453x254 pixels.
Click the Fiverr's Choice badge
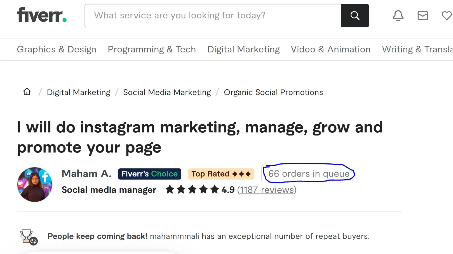click(149, 174)
